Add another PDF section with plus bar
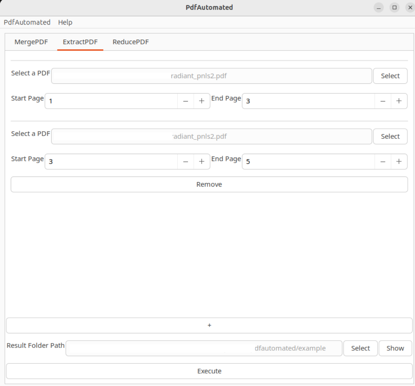Viewport: 415px width, 386px height. [209, 325]
